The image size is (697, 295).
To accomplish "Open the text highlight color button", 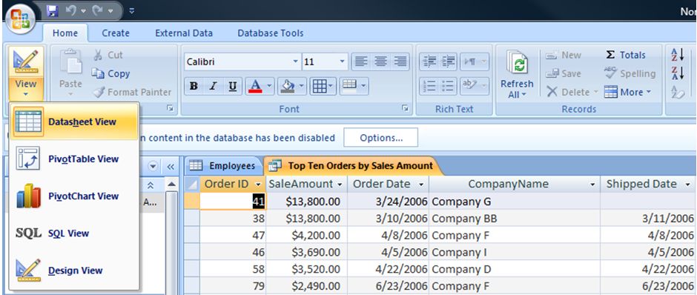I will pyautogui.click(x=475, y=86).
